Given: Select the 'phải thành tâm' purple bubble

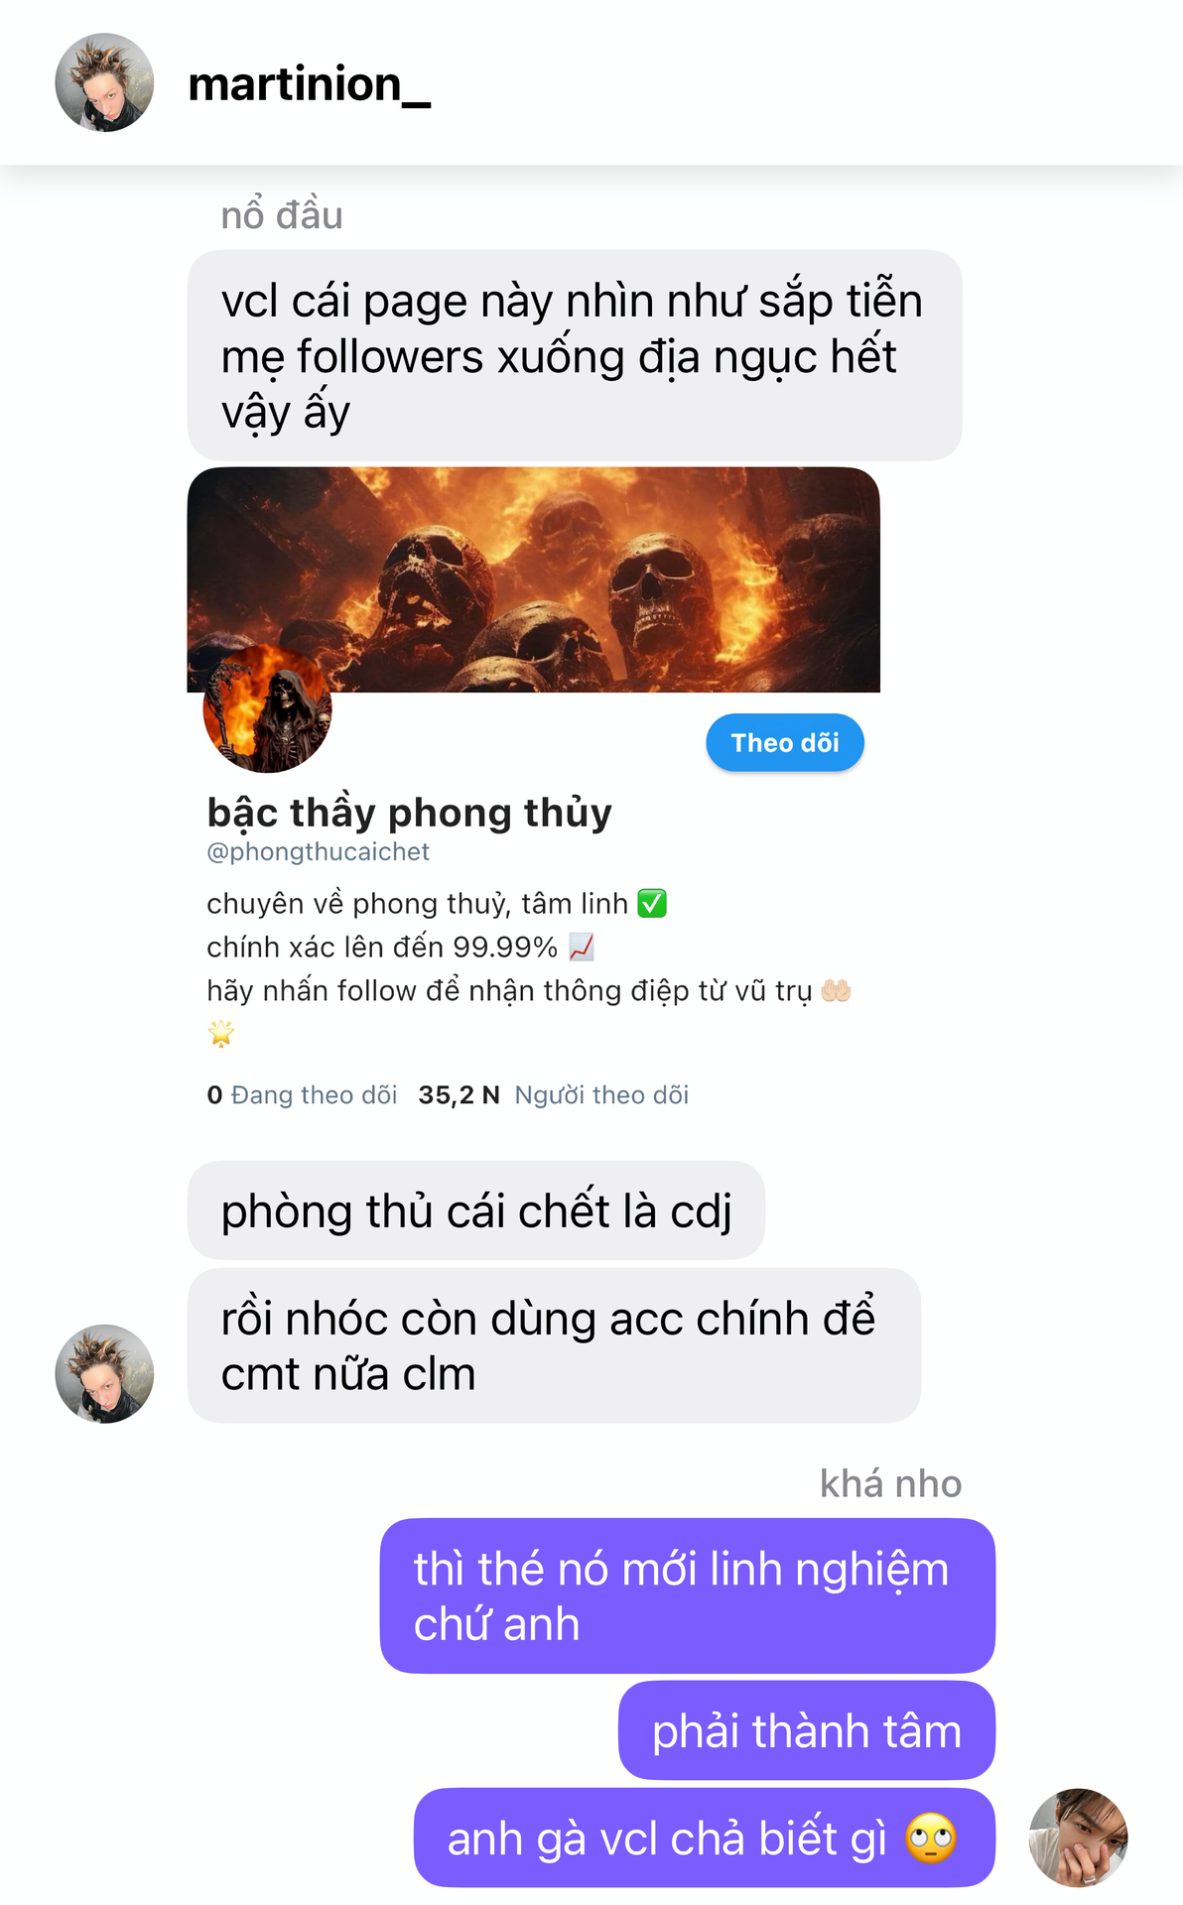Looking at the screenshot, I should 807,1730.
